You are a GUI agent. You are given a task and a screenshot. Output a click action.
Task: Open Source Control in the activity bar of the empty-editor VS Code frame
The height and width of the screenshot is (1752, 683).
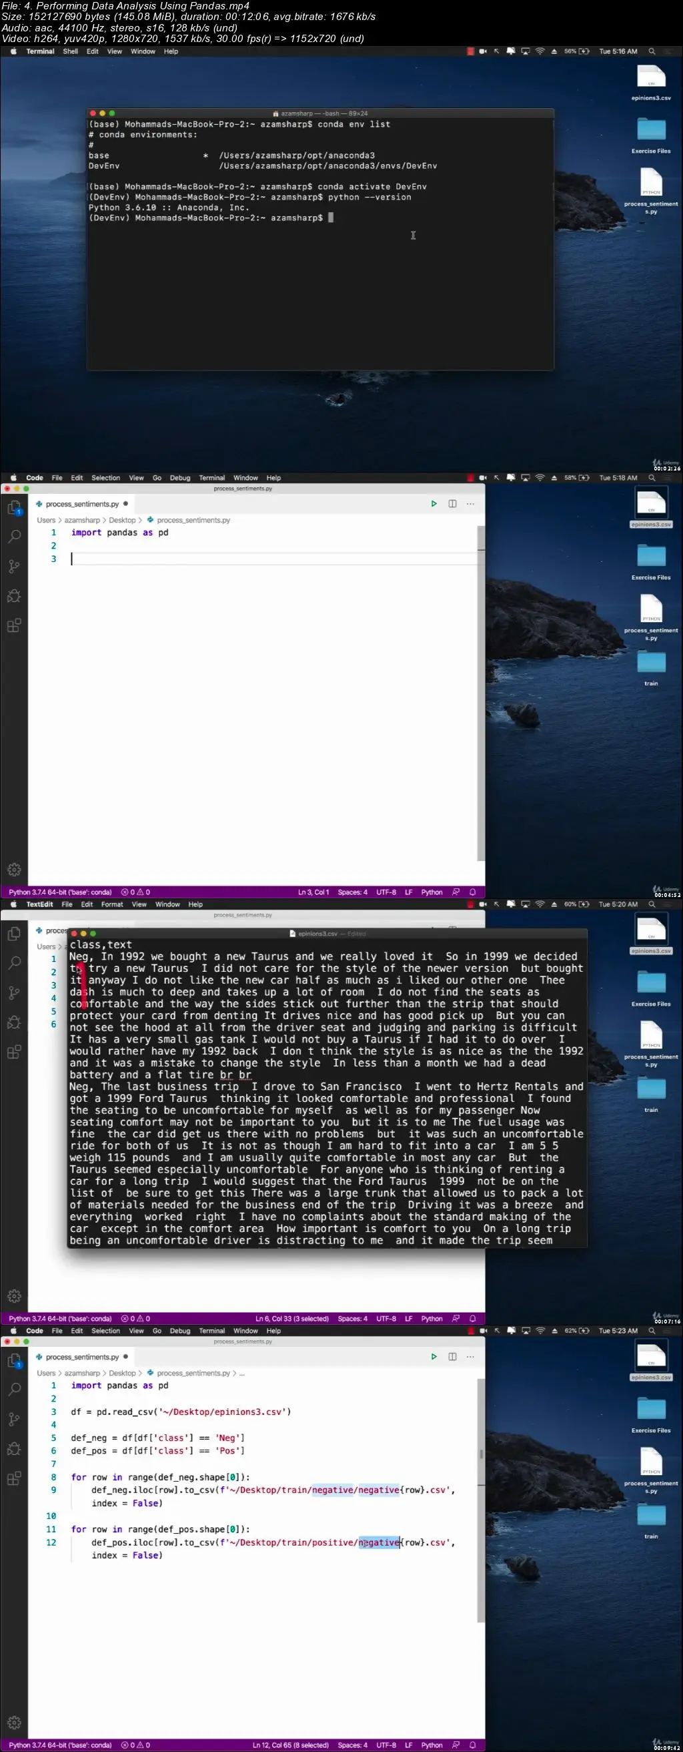[x=13, y=567]
